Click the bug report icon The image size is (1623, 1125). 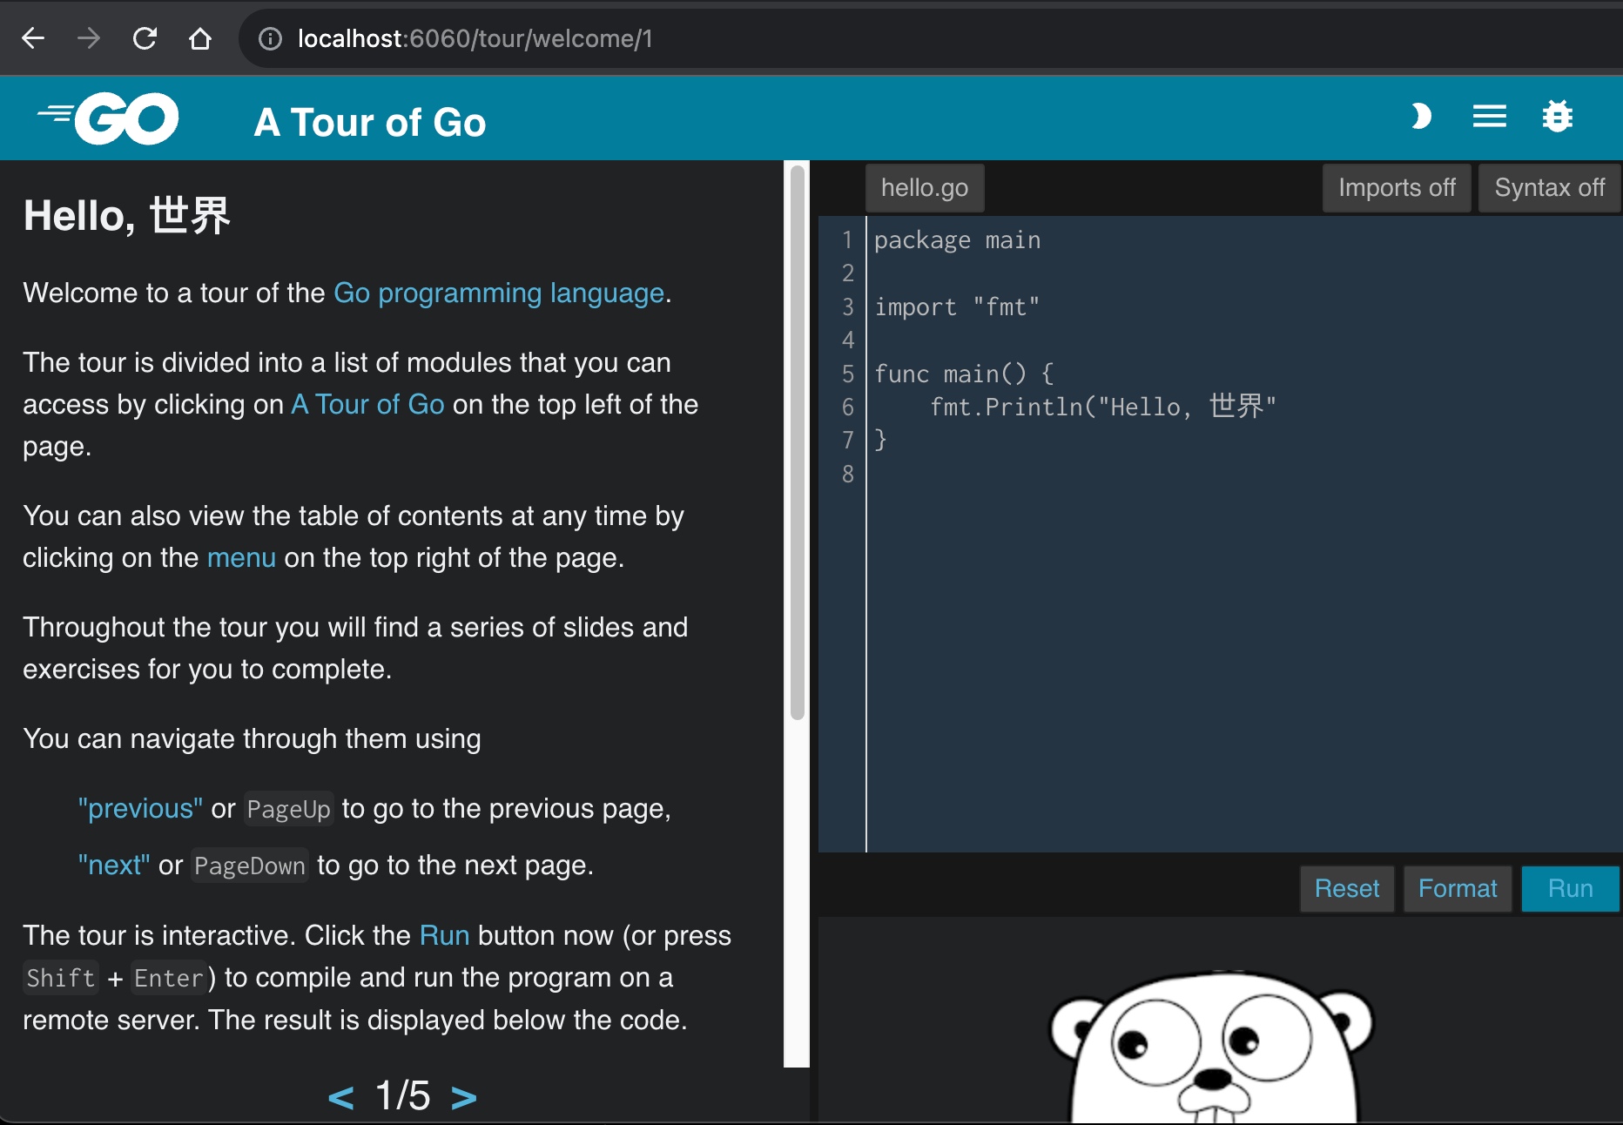(1558, 116)
